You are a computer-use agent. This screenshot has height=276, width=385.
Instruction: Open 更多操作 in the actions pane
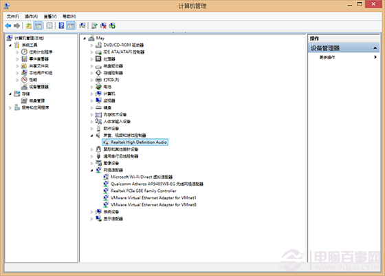pyautogui.click(x=327, y=57)
